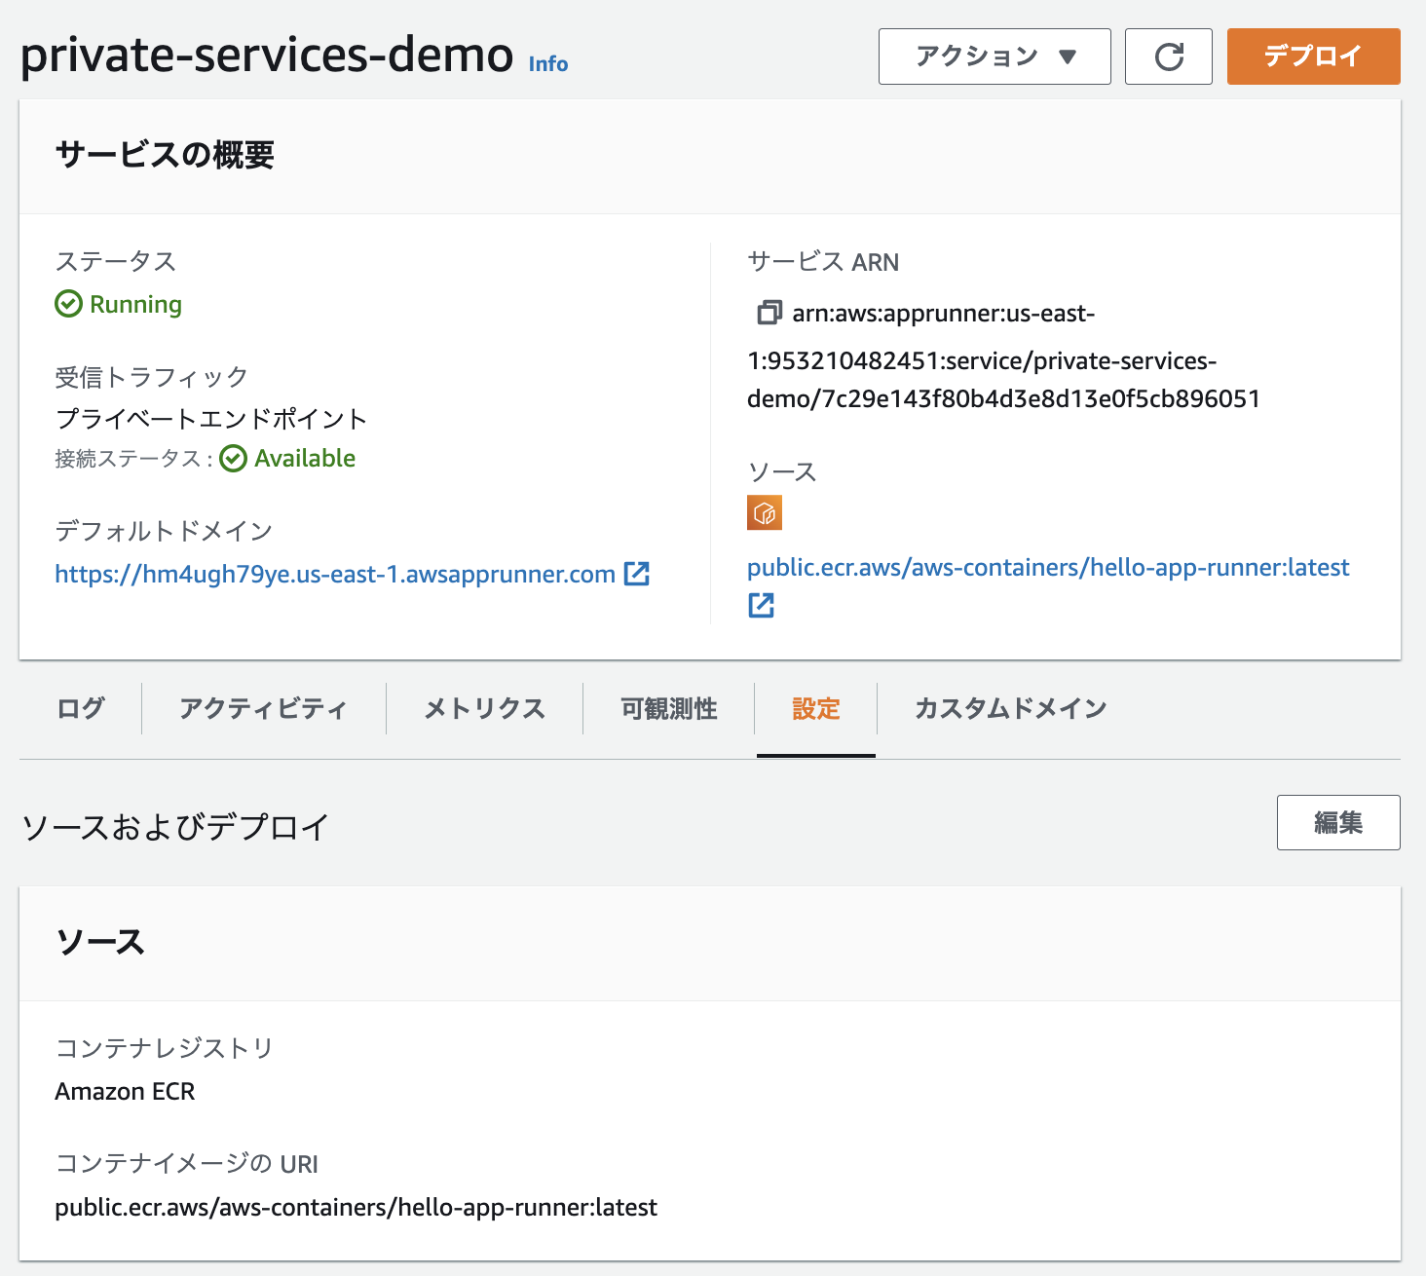The image size is (1426, 1276).
Task: Click the Available connection status check icon
Action: coord(234,458)
